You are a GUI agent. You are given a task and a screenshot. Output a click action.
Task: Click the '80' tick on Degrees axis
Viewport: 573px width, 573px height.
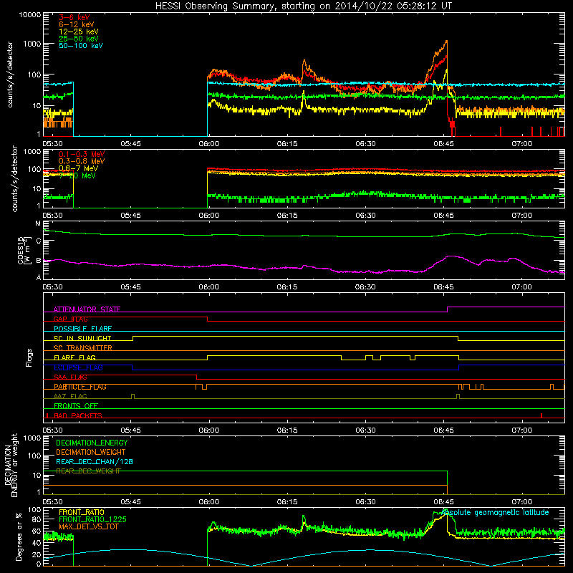coord(37,519)
